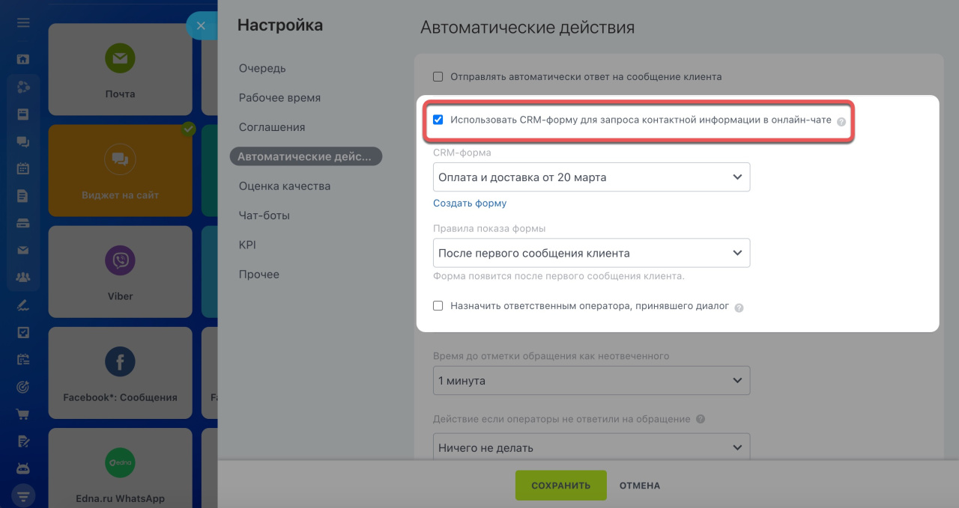Viewport: 959px width, 508px height.
Task: Open the mail envelope icon in sidebar
Action: click(x=23, y=251)
